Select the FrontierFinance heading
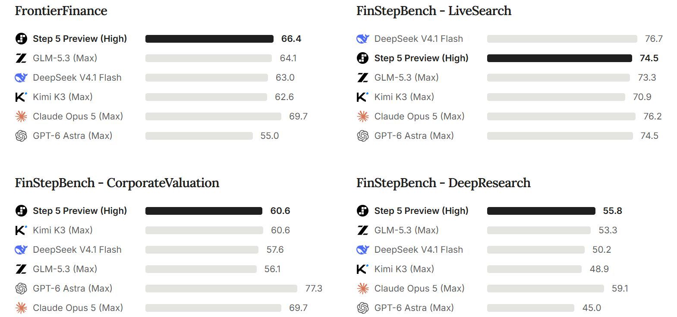The image size is (677, 317). 61,11
